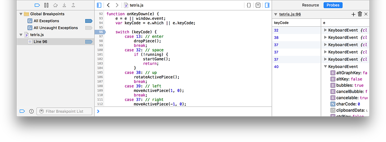386x142 pixels.
Task: Click line number 105 in the gutter
Action: (x=100, y=72)
